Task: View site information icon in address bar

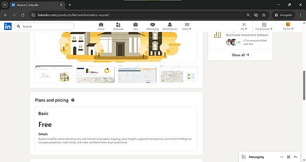Action: point(33,15)
